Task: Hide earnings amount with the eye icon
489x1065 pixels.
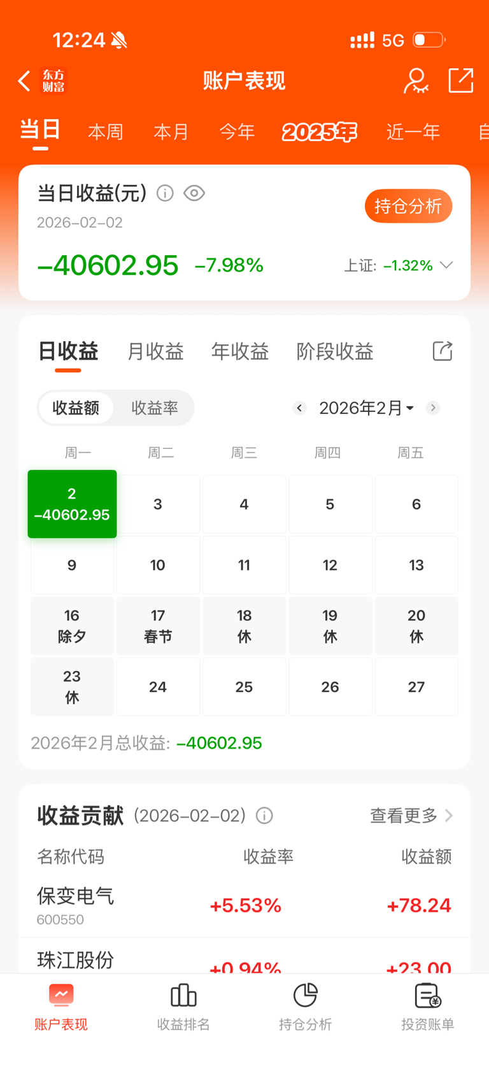Action: [x=194, y=193]
